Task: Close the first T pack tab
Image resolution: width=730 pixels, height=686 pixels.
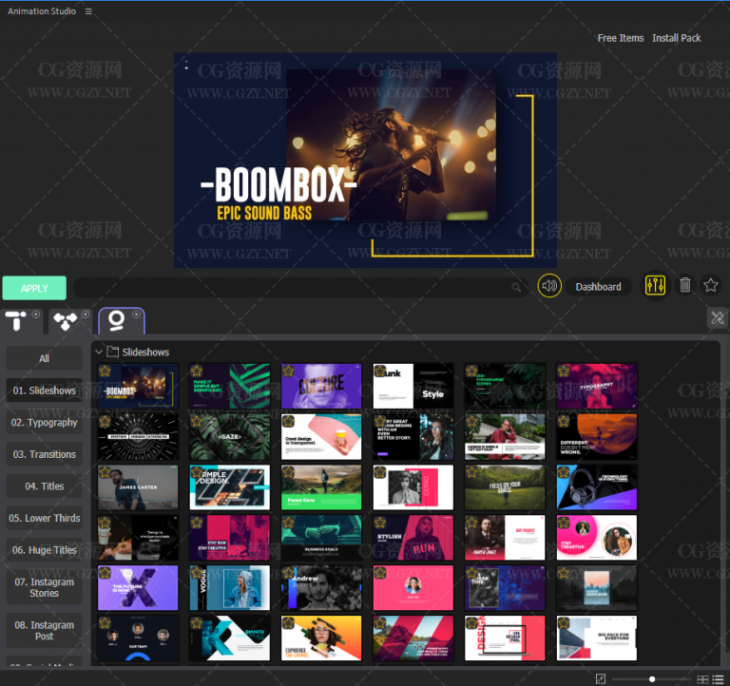Action: point(36,314)
